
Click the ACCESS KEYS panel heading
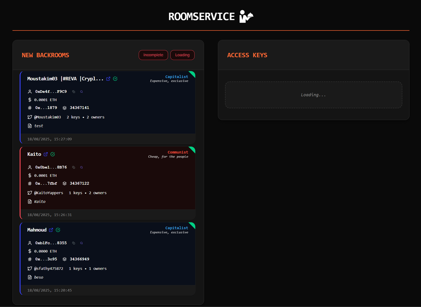click(x=247, y=55)
